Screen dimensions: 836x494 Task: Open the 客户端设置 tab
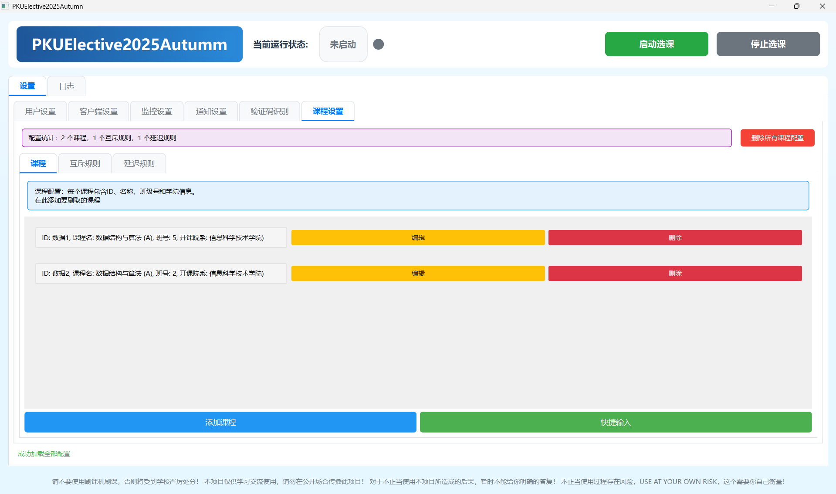[x=98, y=111]
